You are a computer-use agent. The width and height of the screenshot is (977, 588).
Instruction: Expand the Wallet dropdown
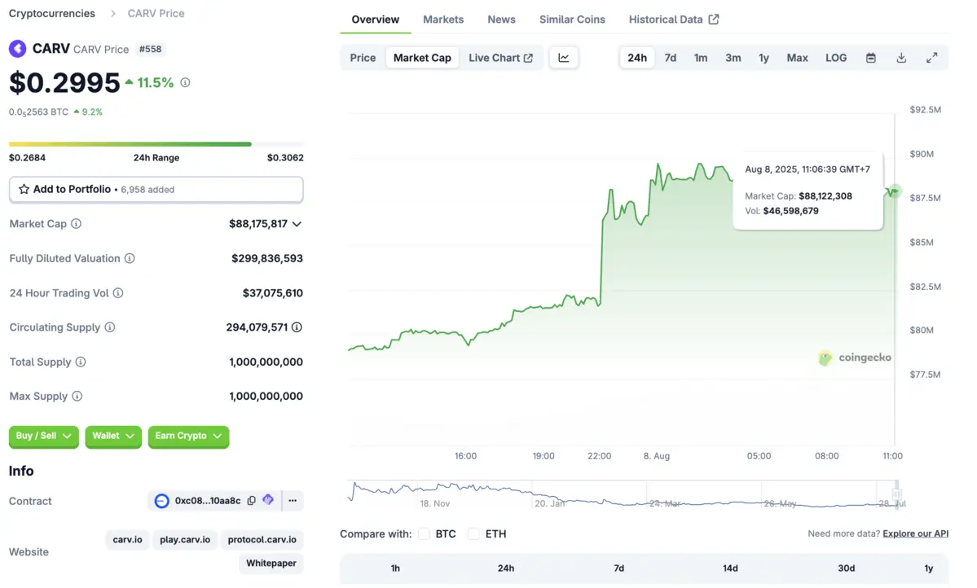coord(113,437)
